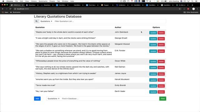Screen dimensions: 200x112
Task: Open Spotlight search in the menu bar
Action: [192, 1]
